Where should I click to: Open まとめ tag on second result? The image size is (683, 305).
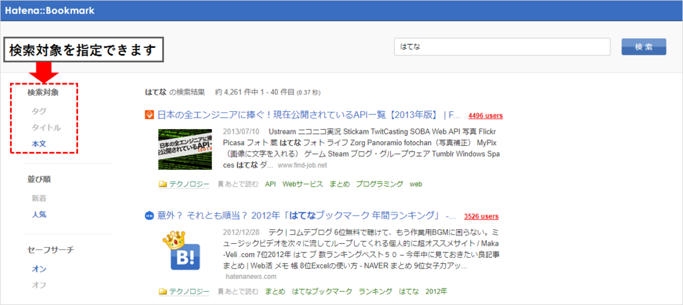tap(275, 292)
